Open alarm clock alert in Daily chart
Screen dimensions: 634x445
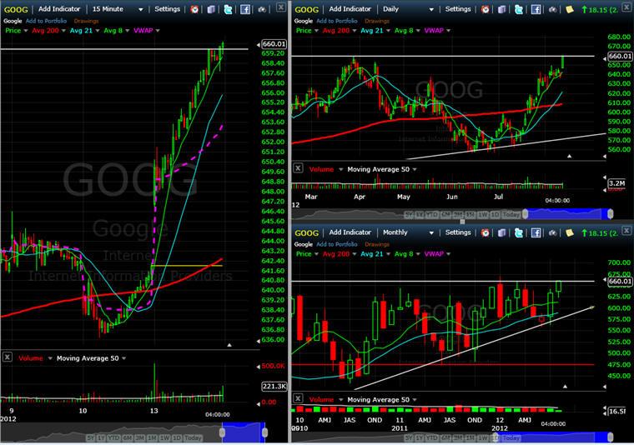pyautogui.click(x=486, y=9)
